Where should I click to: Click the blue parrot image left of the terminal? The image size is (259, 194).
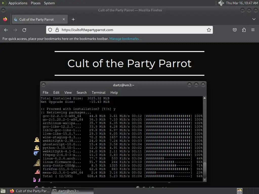(36, 153)
